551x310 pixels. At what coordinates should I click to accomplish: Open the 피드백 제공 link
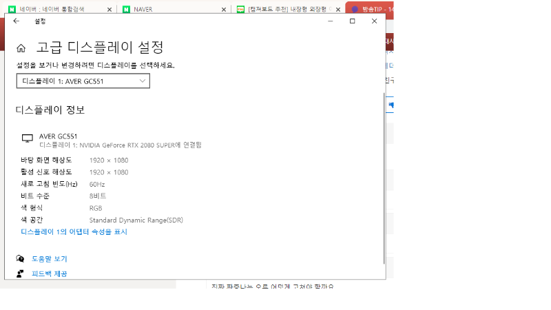(50, 273)
